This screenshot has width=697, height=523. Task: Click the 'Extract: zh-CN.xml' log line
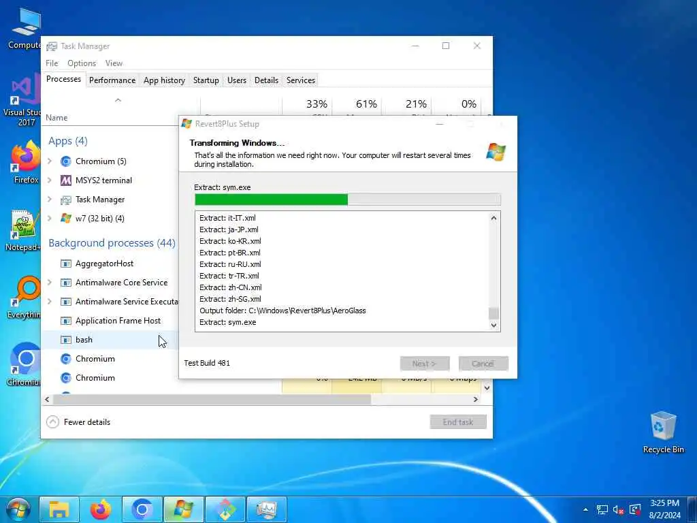(x=230, y=287)
